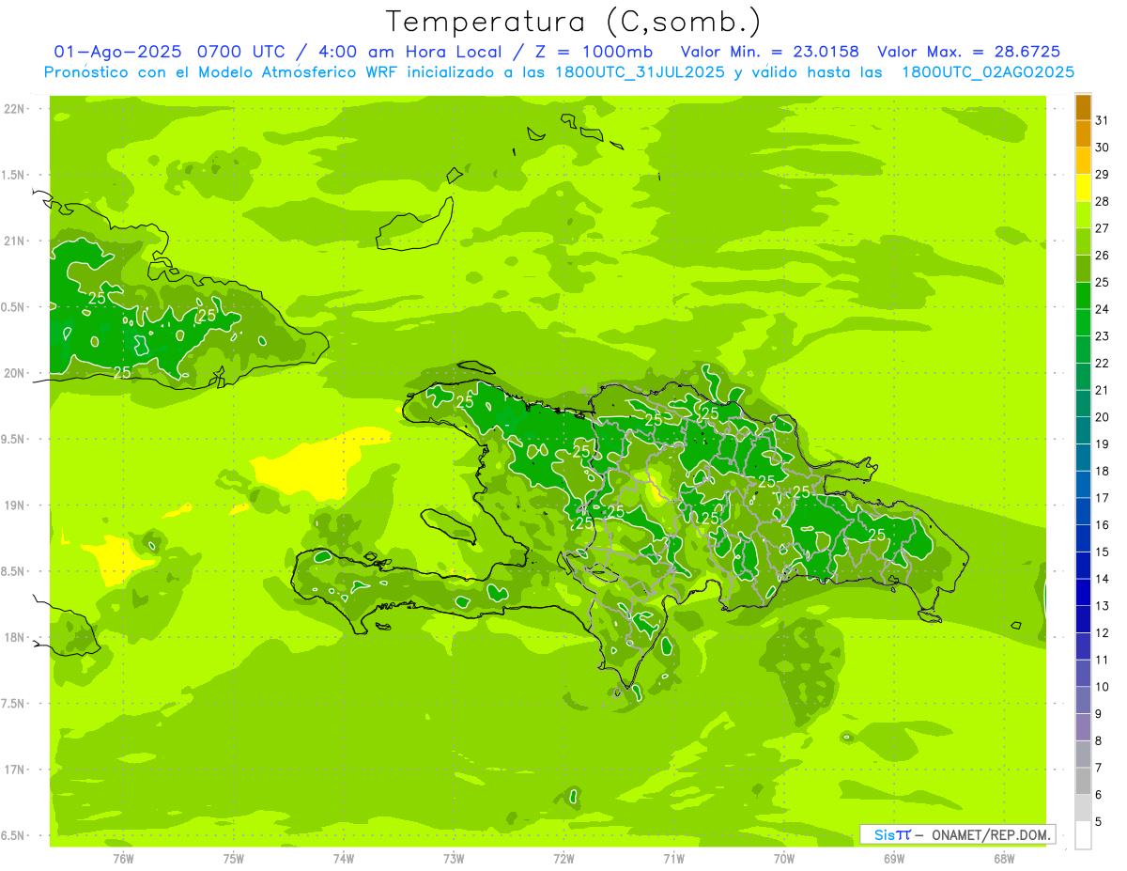This screenshot has height=871, width=1127.
Task: Click the '71W' longitude label
Action: [673, 859]
